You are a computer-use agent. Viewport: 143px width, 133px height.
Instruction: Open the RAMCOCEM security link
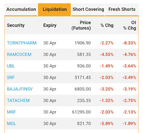(x=19, y=54)
